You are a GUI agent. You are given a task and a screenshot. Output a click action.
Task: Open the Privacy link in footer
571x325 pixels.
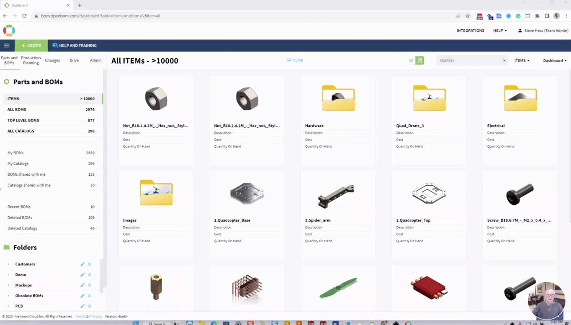tap(96, 316)
